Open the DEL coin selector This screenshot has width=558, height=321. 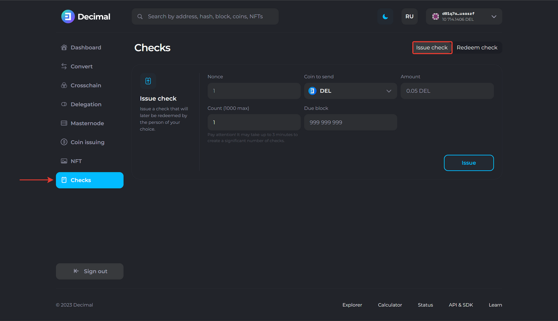point(350,91)
